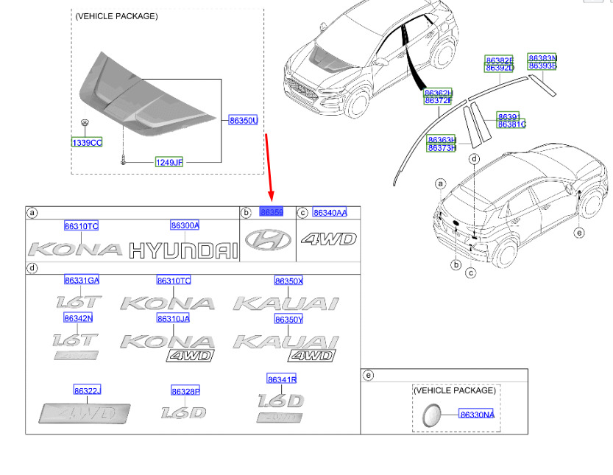Image resolution: width=613 pixels, height=475 pixels.
Task: Click the Hyundai oval logo emblem image
Action: coord(268,239)
